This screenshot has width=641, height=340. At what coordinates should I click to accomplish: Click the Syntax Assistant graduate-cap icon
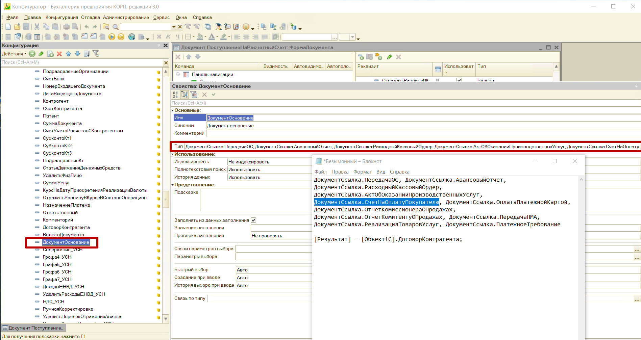(x=219, y=27)
